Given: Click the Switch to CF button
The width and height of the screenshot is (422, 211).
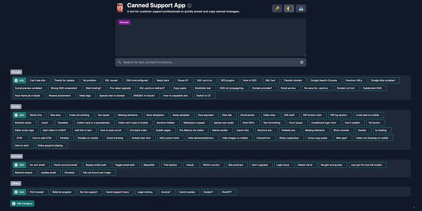Looking at the screenshot, I should click(205, 96).
